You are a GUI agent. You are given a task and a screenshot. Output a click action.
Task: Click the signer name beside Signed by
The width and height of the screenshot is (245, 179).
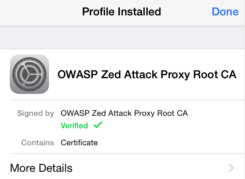124,114
